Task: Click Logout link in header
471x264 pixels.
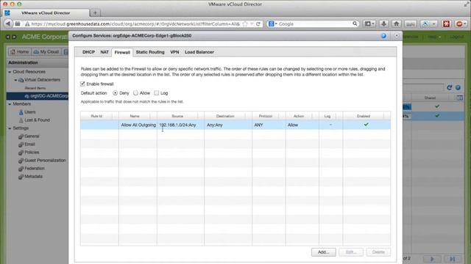Action: [456, 37]
